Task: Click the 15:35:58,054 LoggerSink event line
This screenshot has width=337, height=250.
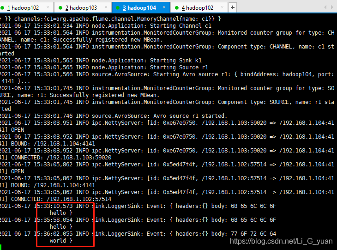Action: [x=138, y=220]
